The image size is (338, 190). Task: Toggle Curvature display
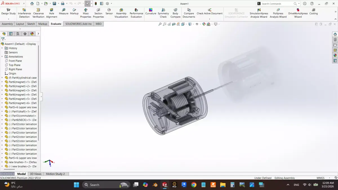pyautogui.click(x=151, y=12)
